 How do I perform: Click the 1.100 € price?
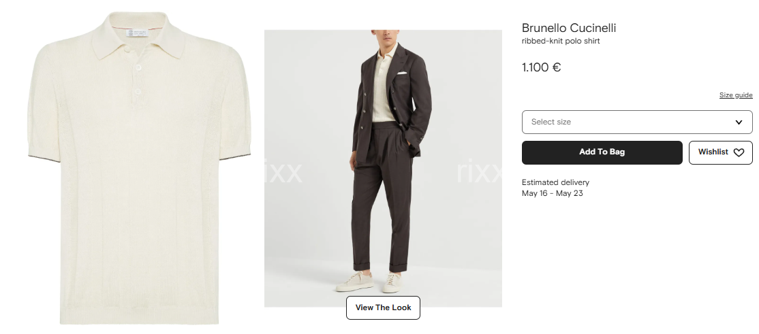pos(541,67)
